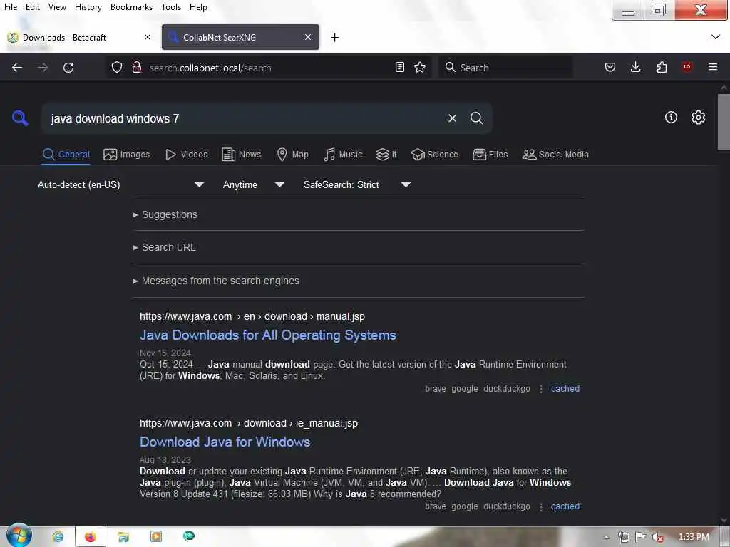Click the page vertical scrollbar thumb
The height and width of the screenshot is (547, 730).
click(724, 122)
